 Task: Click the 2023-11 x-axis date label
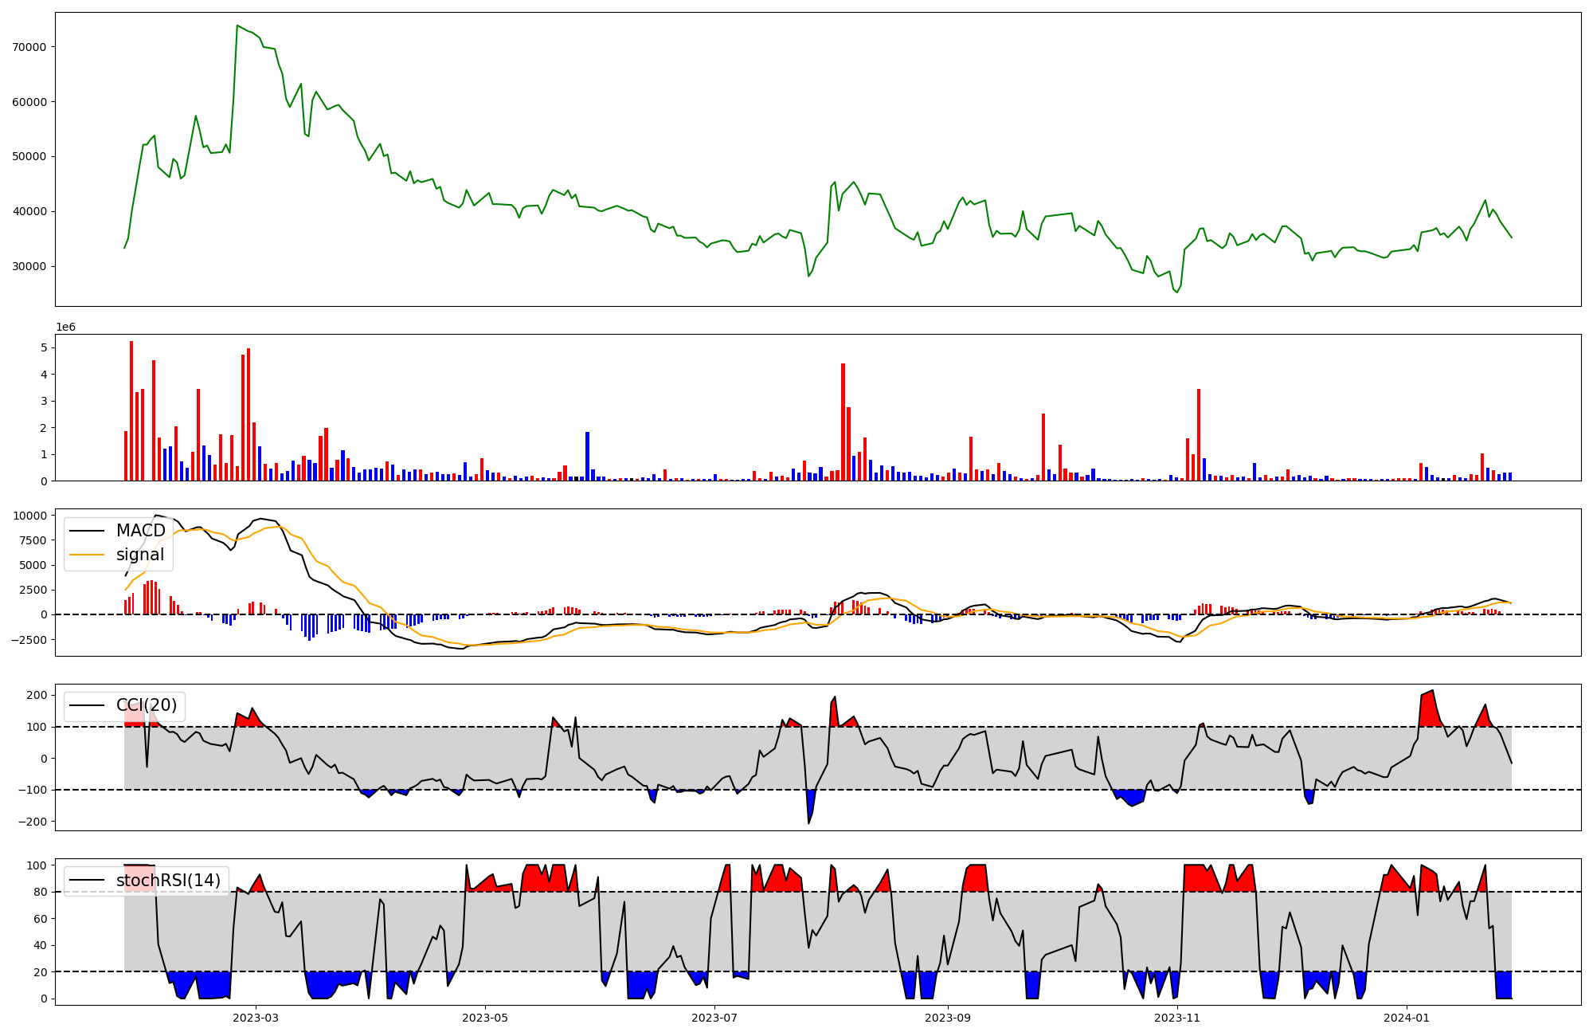1177,1018
